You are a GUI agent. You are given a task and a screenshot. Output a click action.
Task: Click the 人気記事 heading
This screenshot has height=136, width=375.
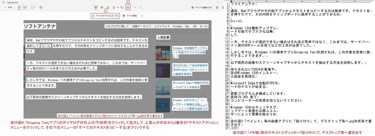(163, 38)
